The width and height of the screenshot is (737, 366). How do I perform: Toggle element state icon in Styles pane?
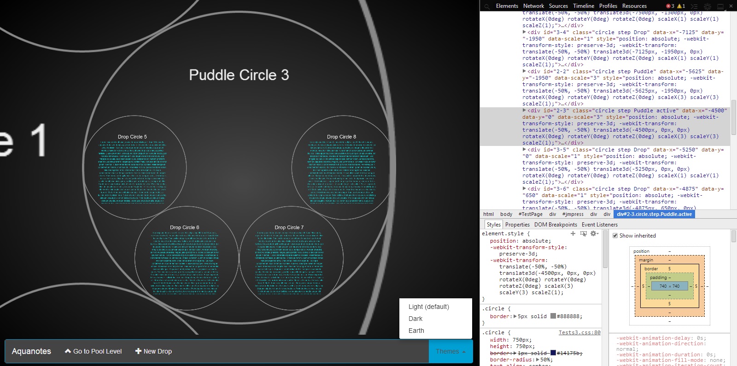[584, 233]
